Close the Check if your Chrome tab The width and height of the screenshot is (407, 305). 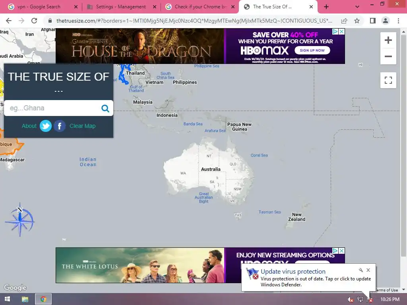point(233,7)
